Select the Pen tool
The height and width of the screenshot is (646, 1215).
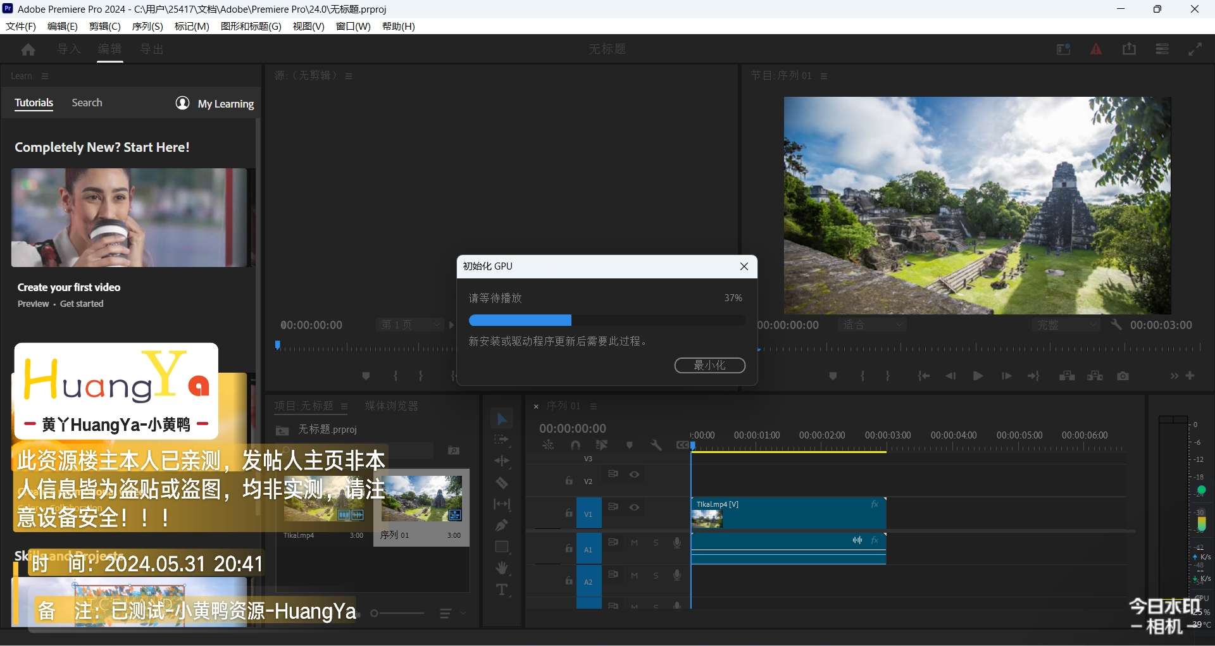point(502,525)
